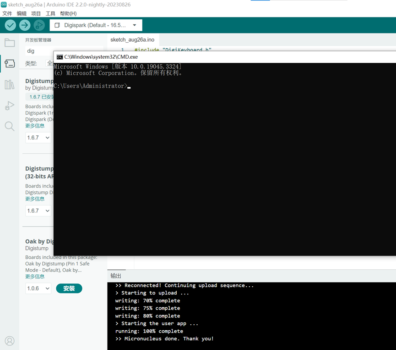The height and width of the screenshot is (350, 396).
Task: Open the Library Manager sidebar icon
Action: click(10, 84)
